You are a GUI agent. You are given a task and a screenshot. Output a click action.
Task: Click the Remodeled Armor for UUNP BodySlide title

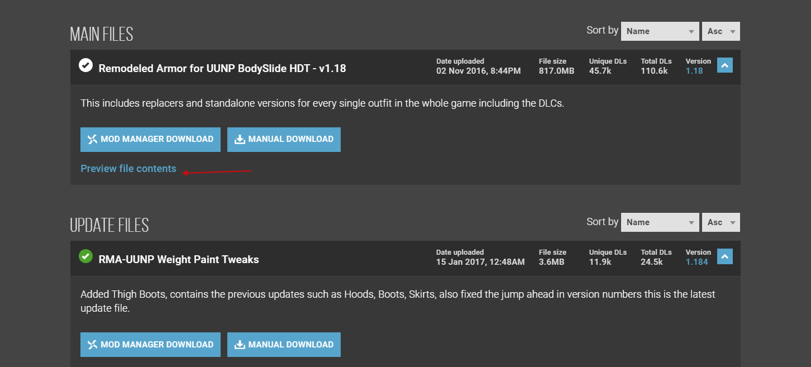pos(222,69)
